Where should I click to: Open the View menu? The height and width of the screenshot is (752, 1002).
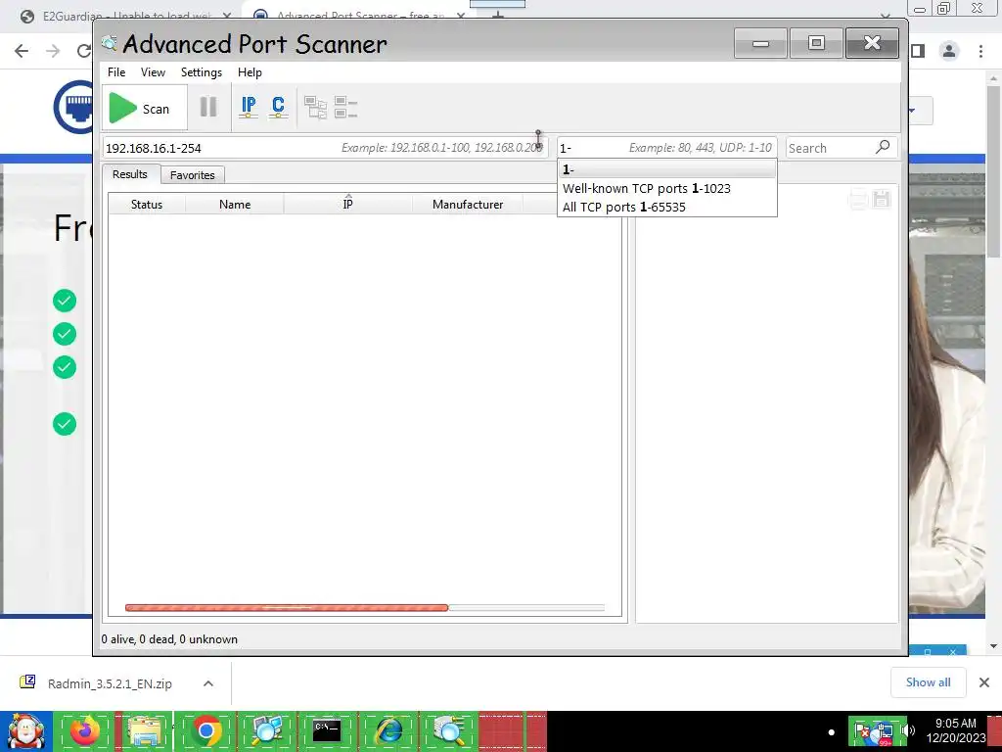[x=153, y=72]
